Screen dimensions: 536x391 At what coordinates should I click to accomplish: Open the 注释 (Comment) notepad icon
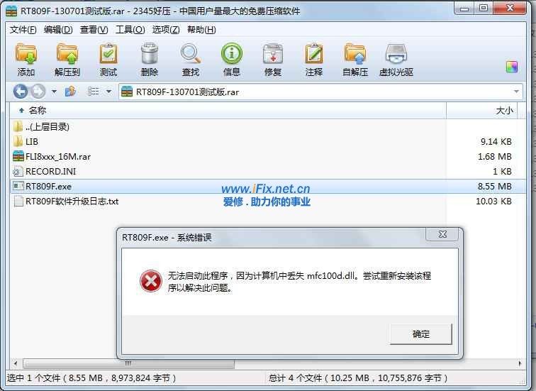pyautogui.click(x=314, y=60)
